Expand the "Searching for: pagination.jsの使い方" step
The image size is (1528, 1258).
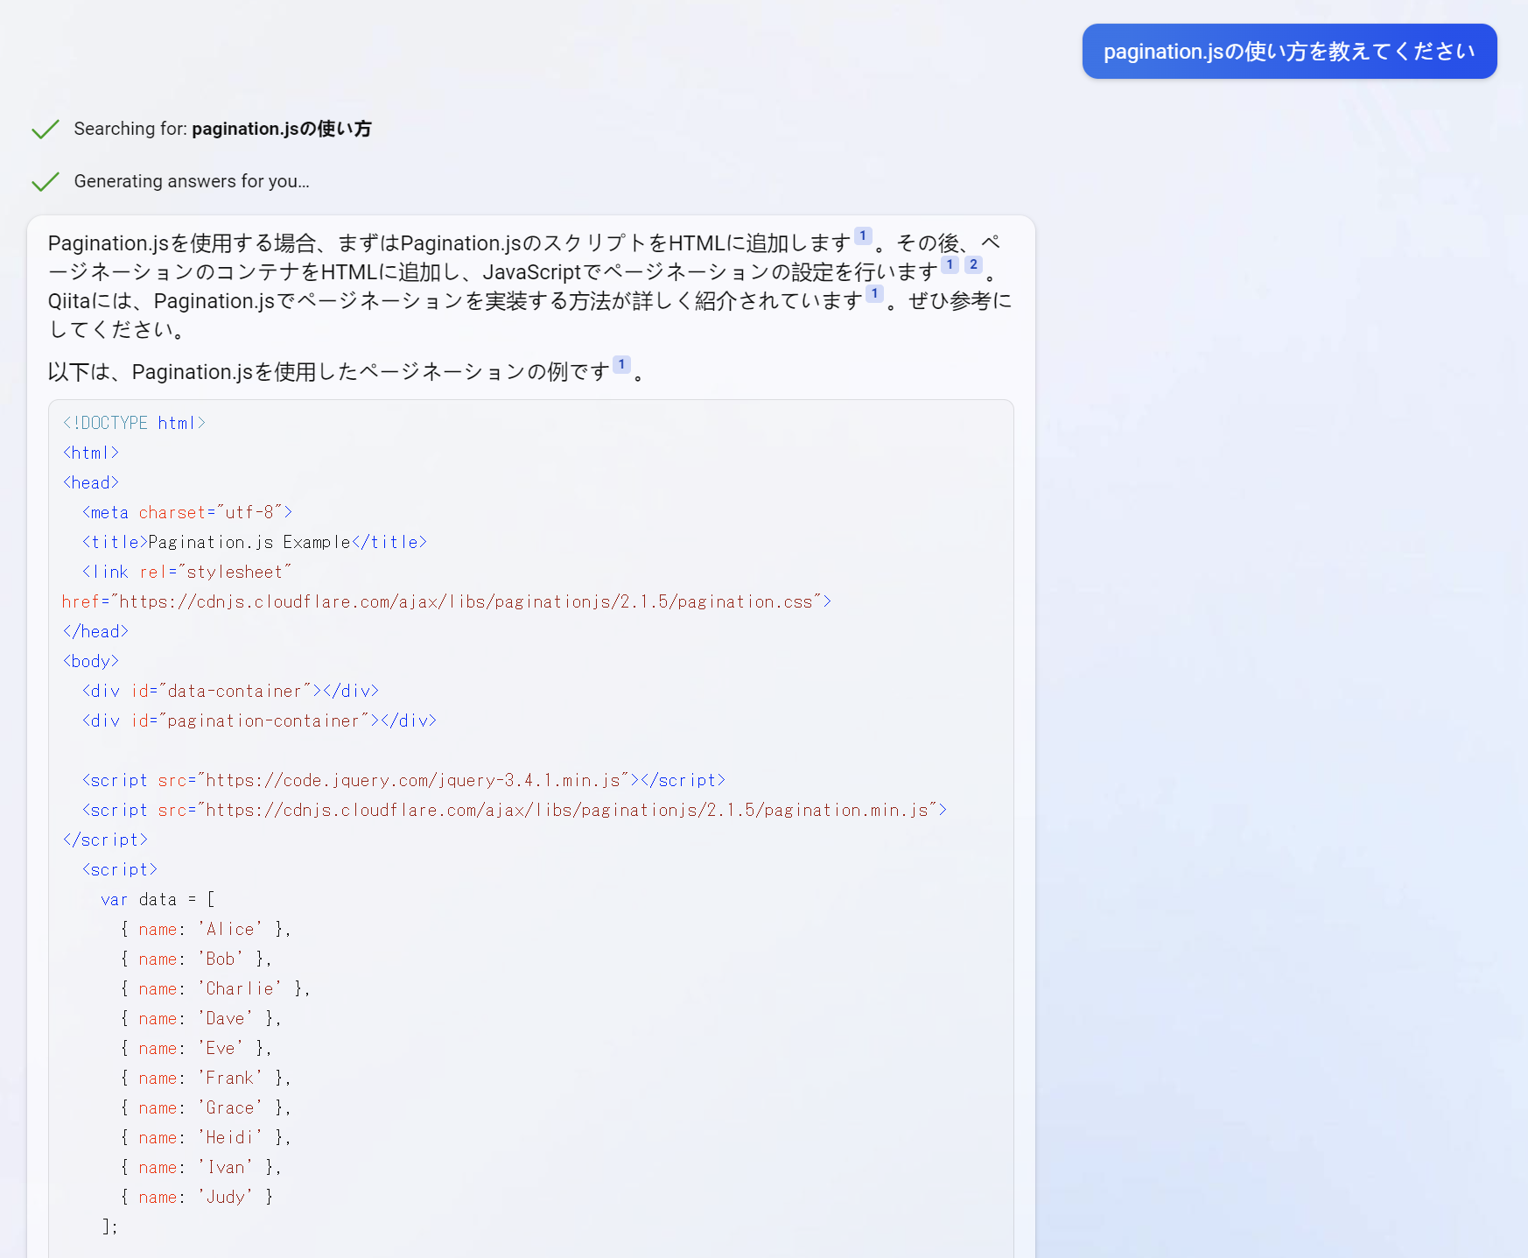point(223,129)
